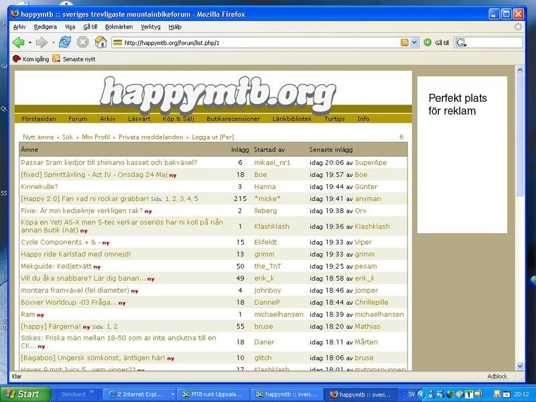Open the Windows Start menu

[x=25, y=394]
